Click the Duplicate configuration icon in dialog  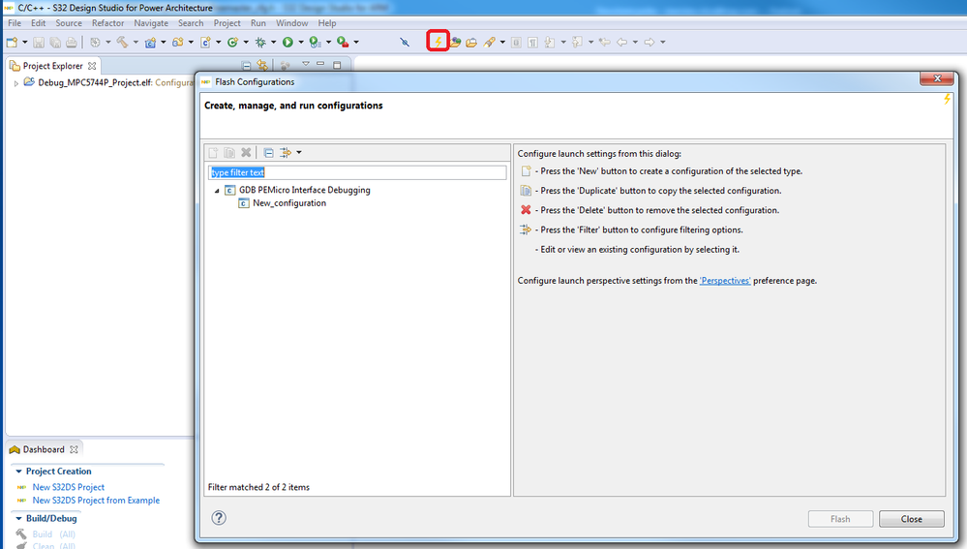(229, 152)
